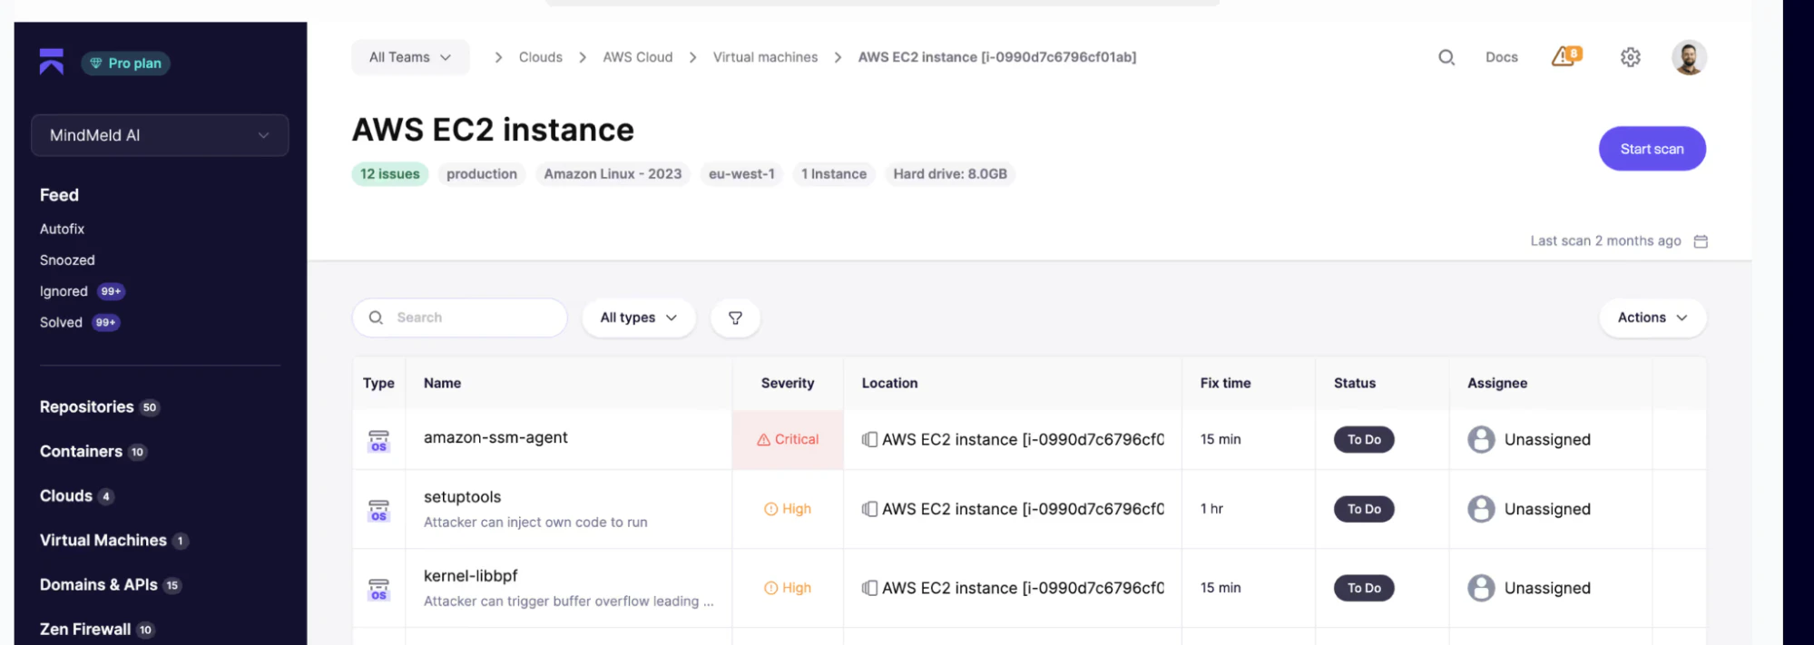Open calendar icon next to Last scan
1814x645 pixels.
point(1701,241)
